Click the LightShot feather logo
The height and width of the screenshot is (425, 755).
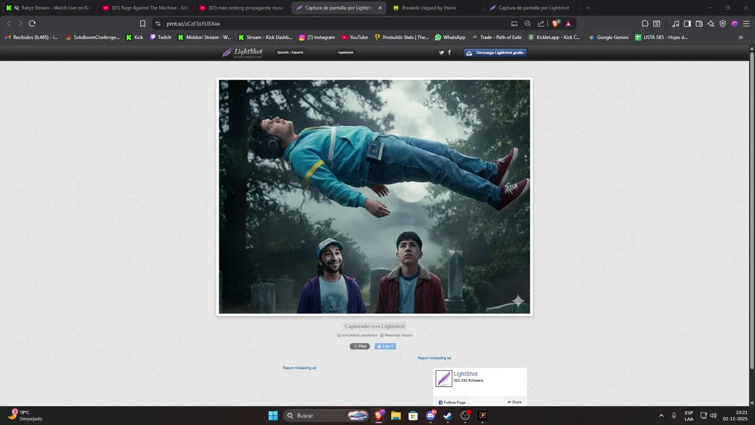pyautogui.click(x=242, y=53)
